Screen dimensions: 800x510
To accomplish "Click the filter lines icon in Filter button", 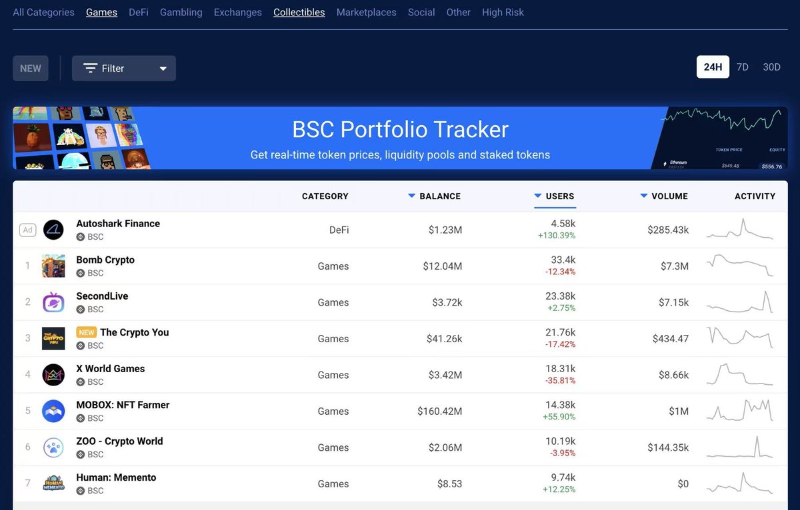I will coord(90,68).
